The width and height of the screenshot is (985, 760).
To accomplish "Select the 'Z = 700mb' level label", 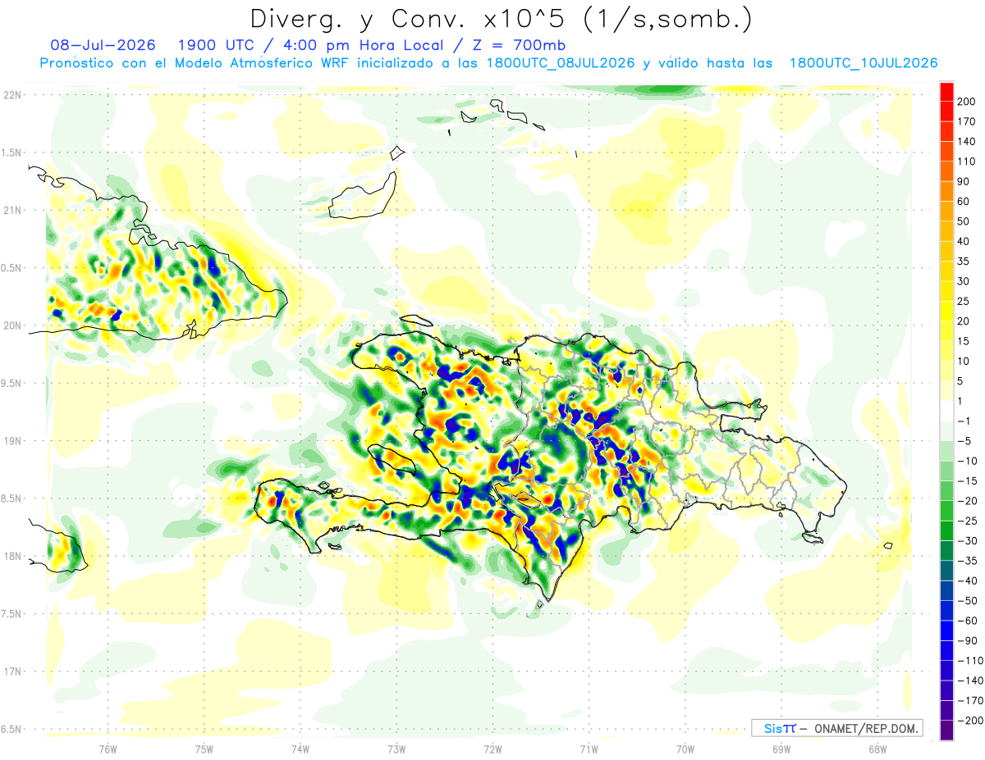I will point(519,45).
